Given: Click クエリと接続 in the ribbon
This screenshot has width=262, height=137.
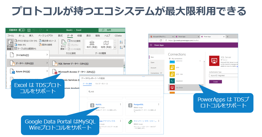Looking at the screenshot, I should coord(74,41).
